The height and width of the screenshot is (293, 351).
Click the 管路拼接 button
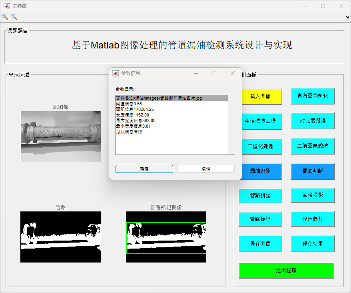pos(260,195)
